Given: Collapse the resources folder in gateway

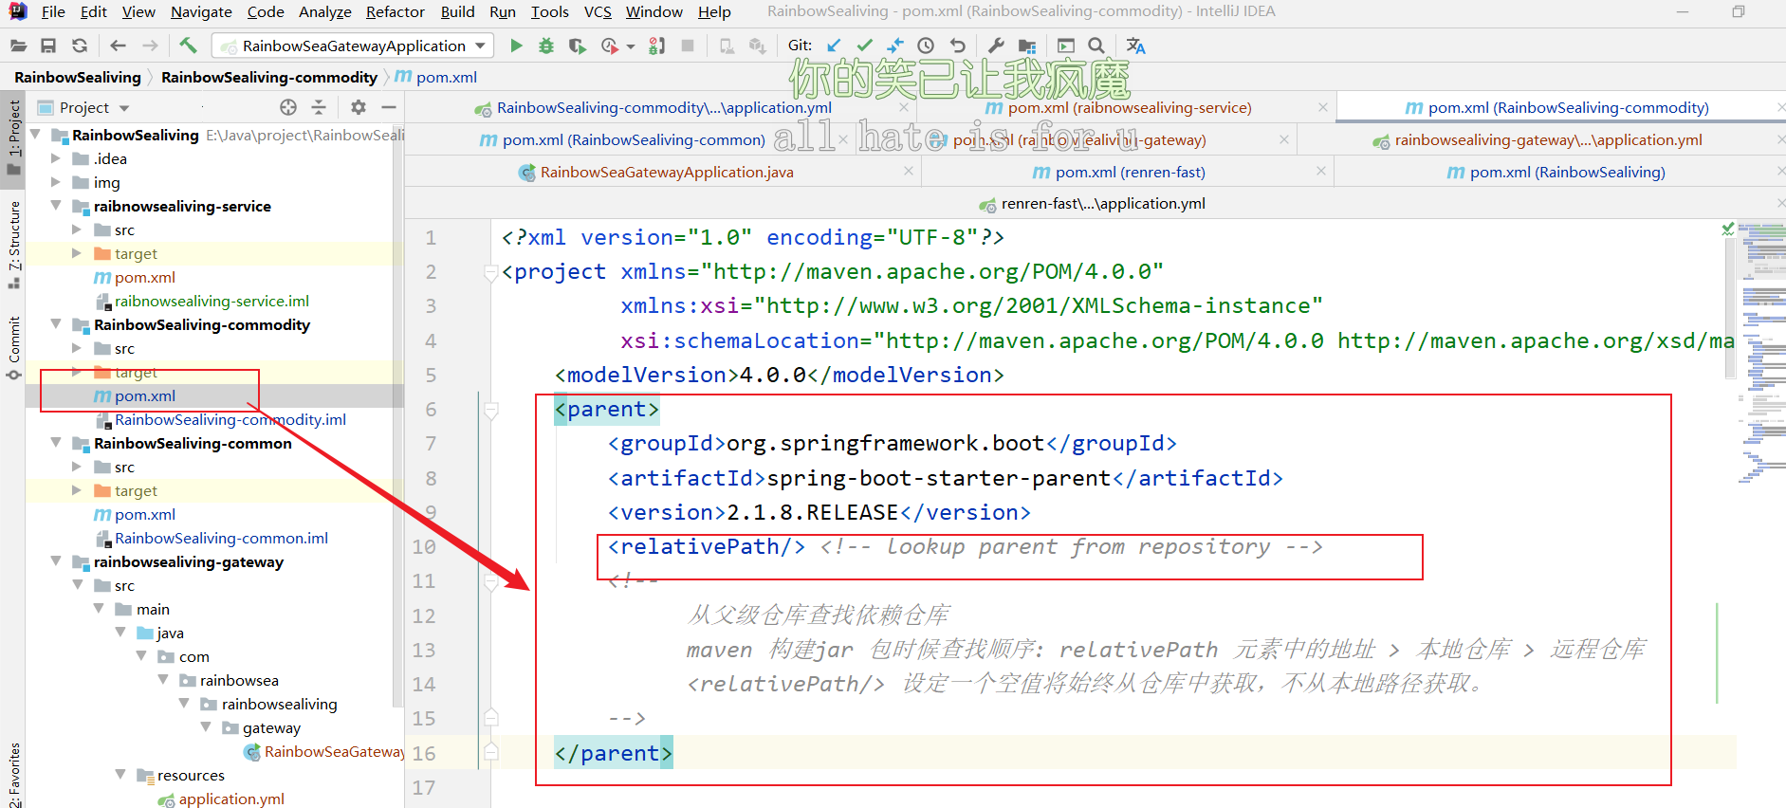Looking at the screenshot, I should coord(120,775).
